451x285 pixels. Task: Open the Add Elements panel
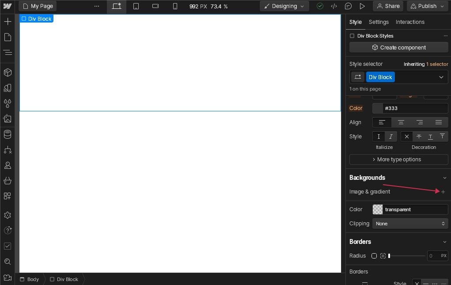[x=8, y=22]
